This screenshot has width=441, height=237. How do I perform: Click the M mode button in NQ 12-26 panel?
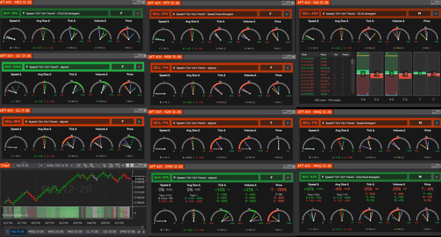[x=419, y=13]
